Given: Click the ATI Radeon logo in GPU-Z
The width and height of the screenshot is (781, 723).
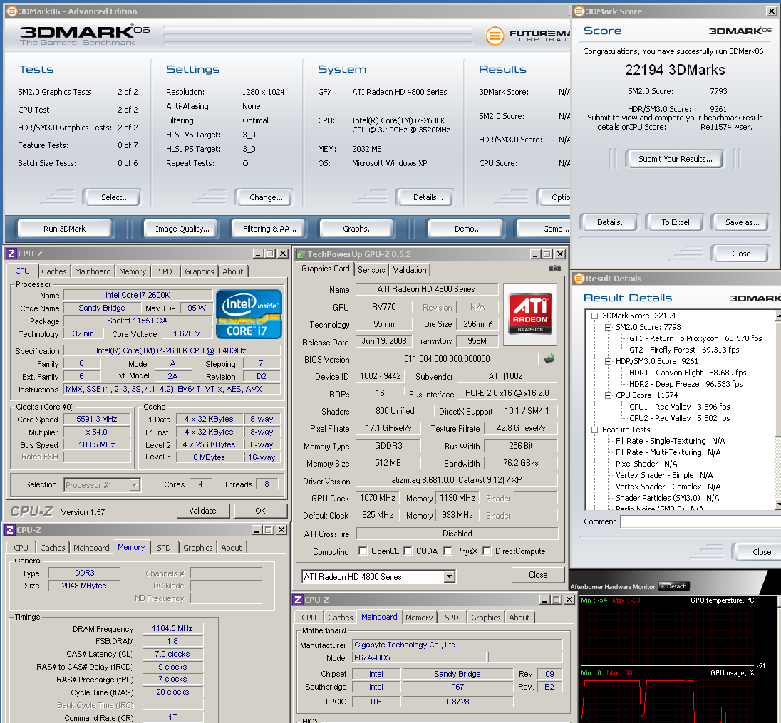Looking at the screenshot, I should [530, 314].
